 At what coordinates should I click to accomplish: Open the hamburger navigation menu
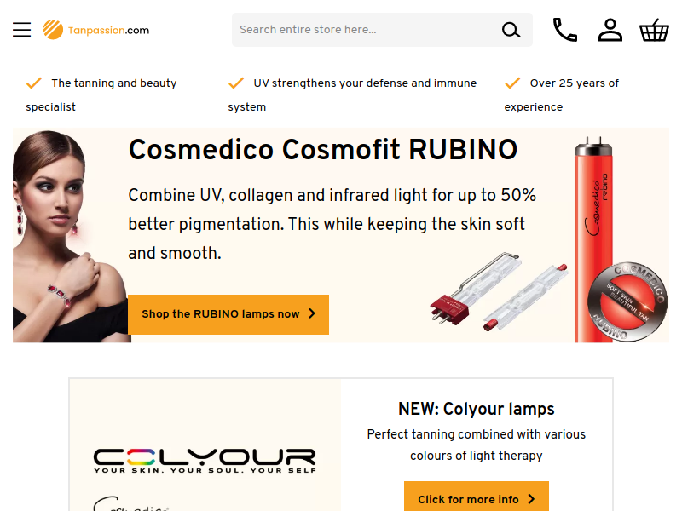[22, 30]
